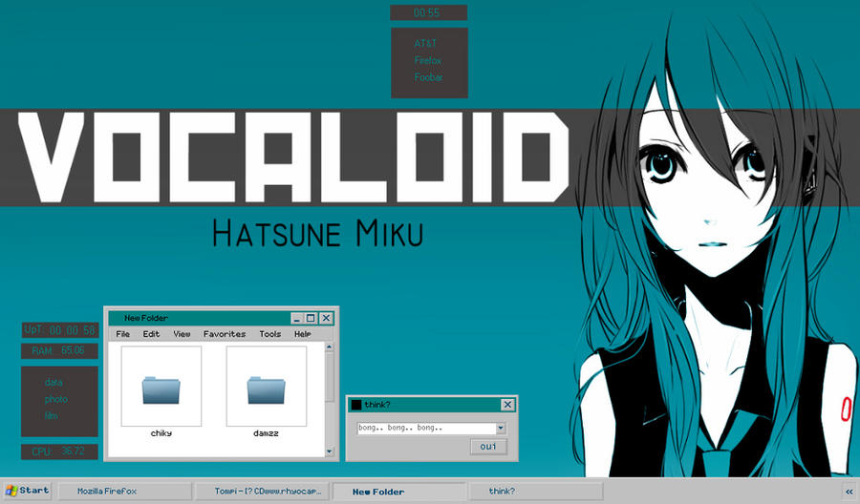Screen dimensions: 860x504
Task: Open the Favorites menu in New Folder
Action: [x=225, y=334]
